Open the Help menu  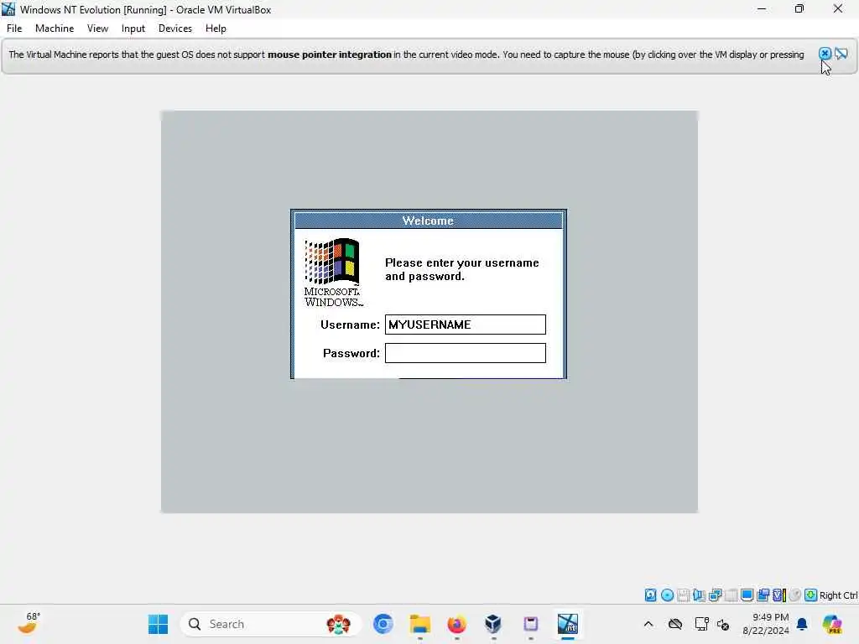pyautogui.click(x=216, y=29)
